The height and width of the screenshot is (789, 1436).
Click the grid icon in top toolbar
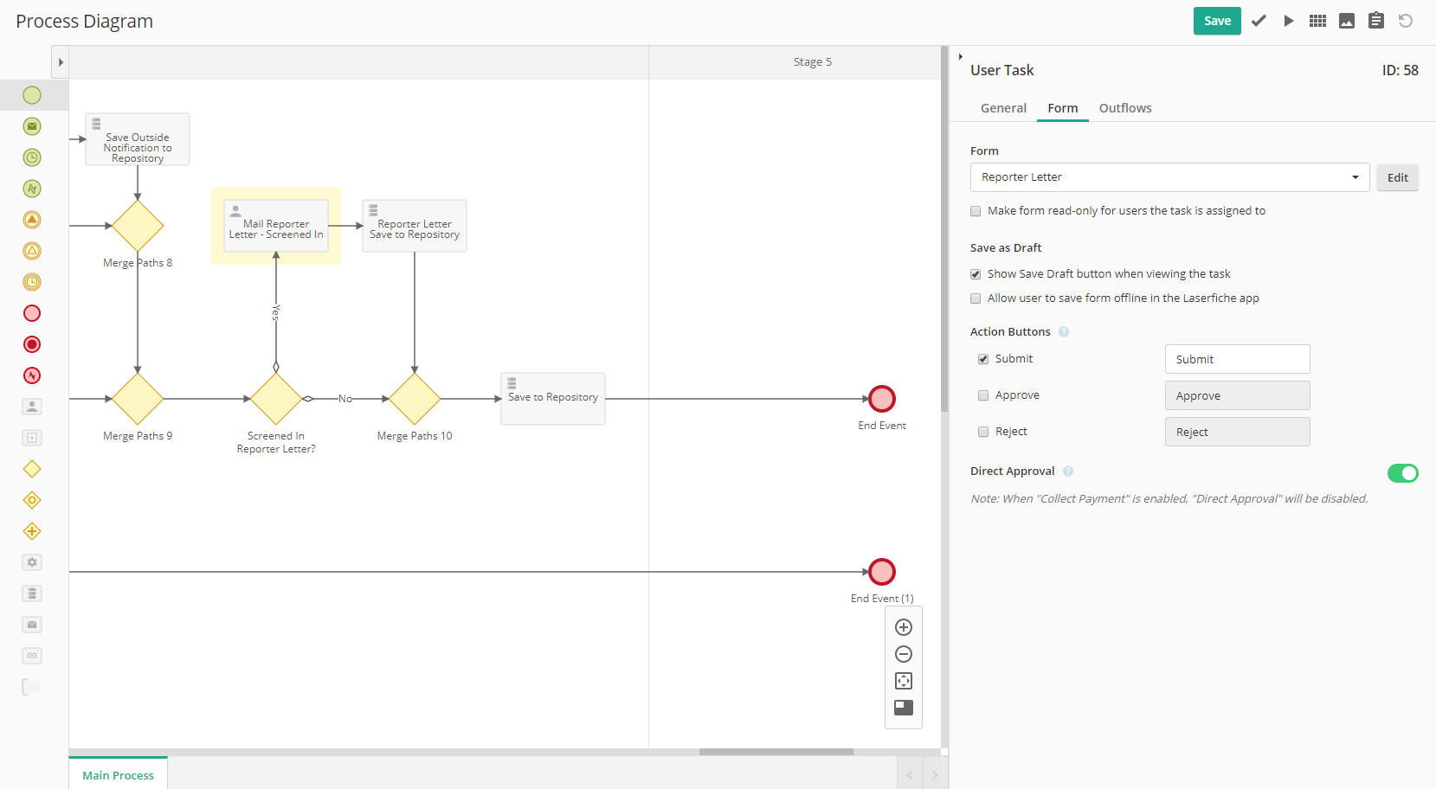pos(1317,21)
